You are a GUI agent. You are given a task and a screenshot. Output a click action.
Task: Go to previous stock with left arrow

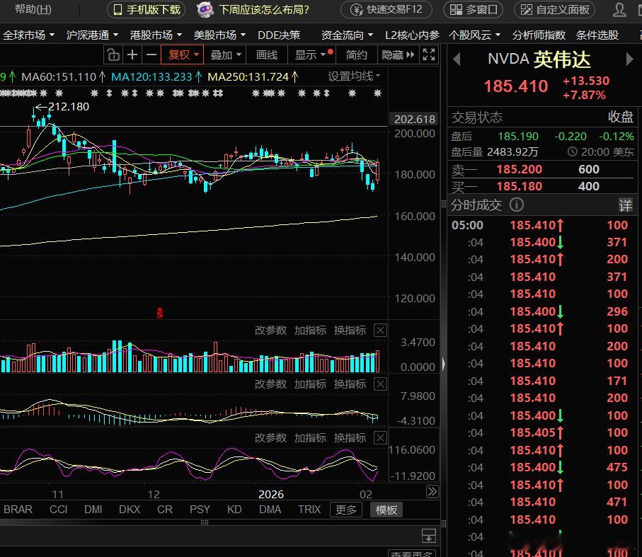457,59
